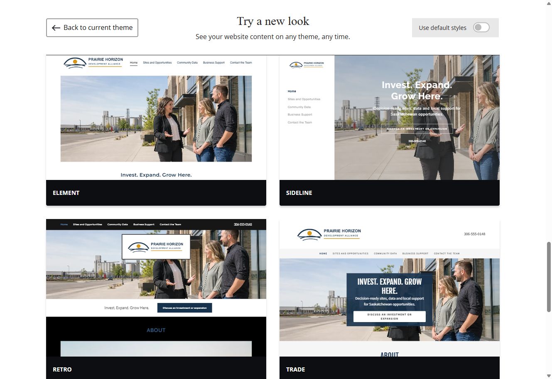Select Contact the Team in Sideline sidebar
Screen dimensions: 552x379
[x=300, y=123]
